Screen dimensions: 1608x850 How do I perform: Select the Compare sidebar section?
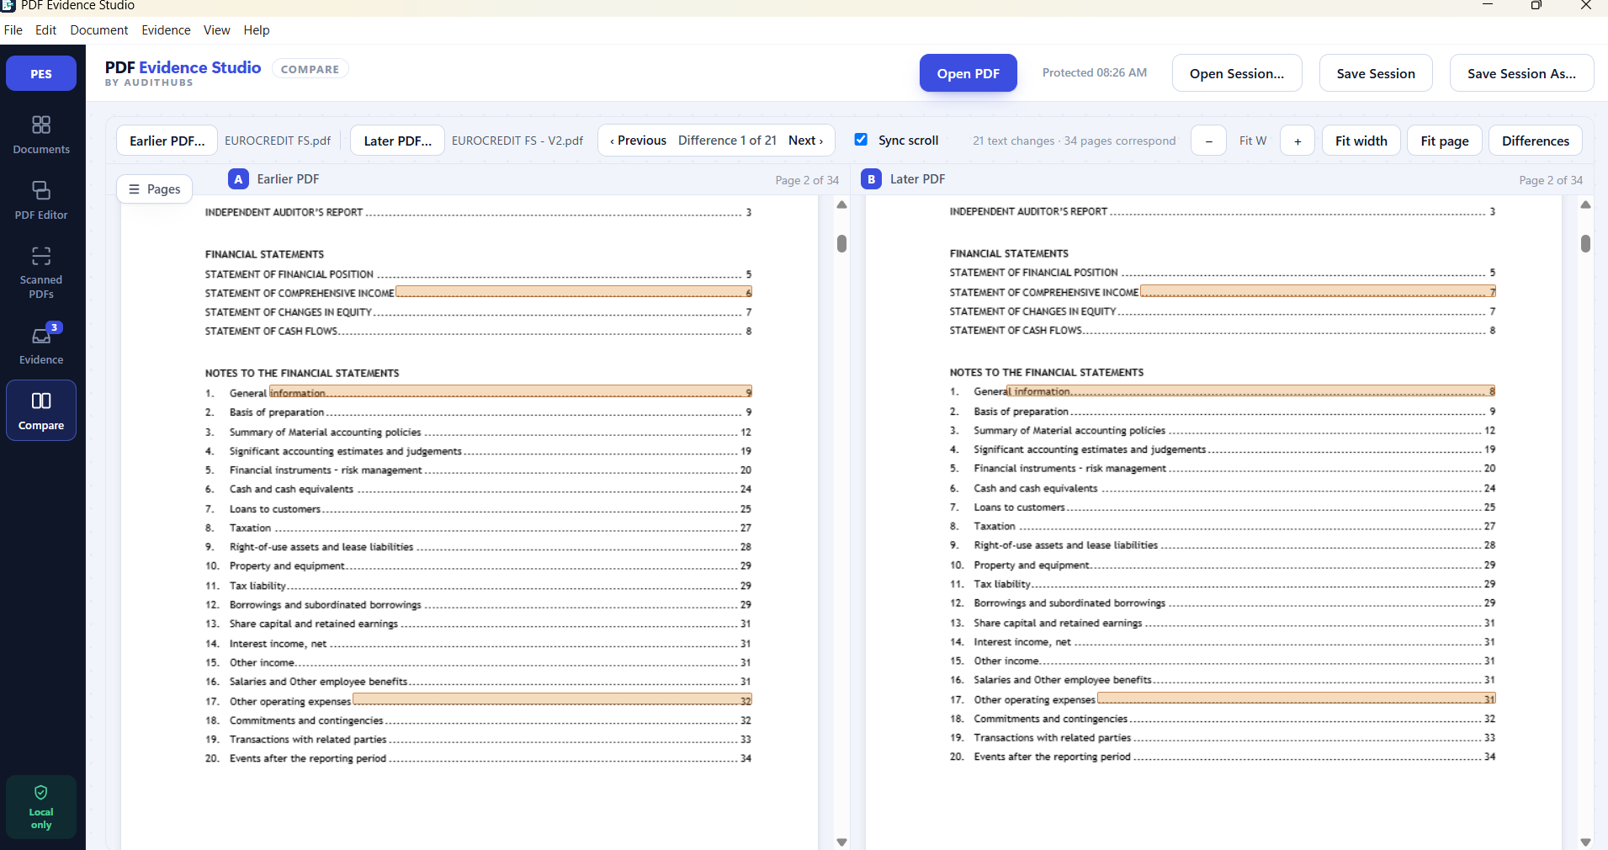[41, 411]
